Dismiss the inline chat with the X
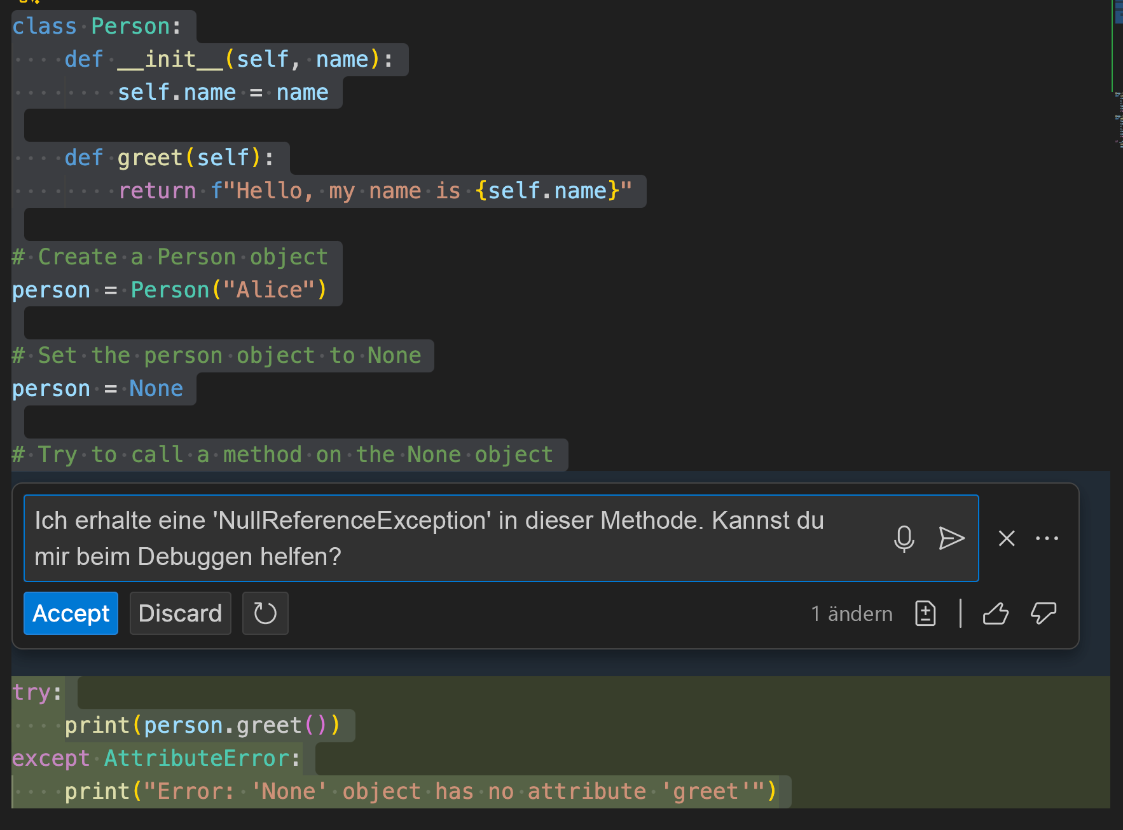This screenshot has width=1123, height=830. tap(1007, 538)
